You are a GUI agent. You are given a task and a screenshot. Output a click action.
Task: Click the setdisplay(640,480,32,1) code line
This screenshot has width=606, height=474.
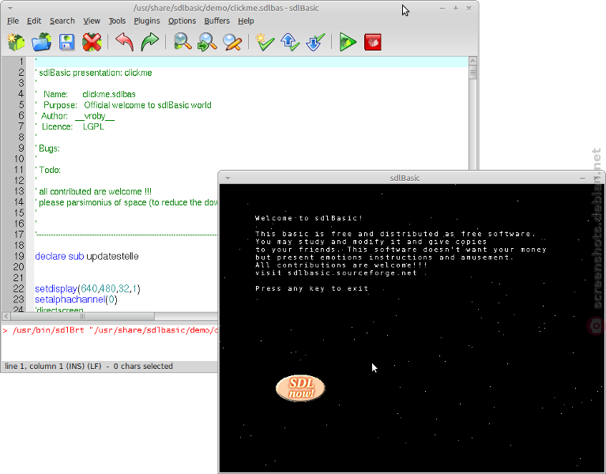(x=88, y=288)
